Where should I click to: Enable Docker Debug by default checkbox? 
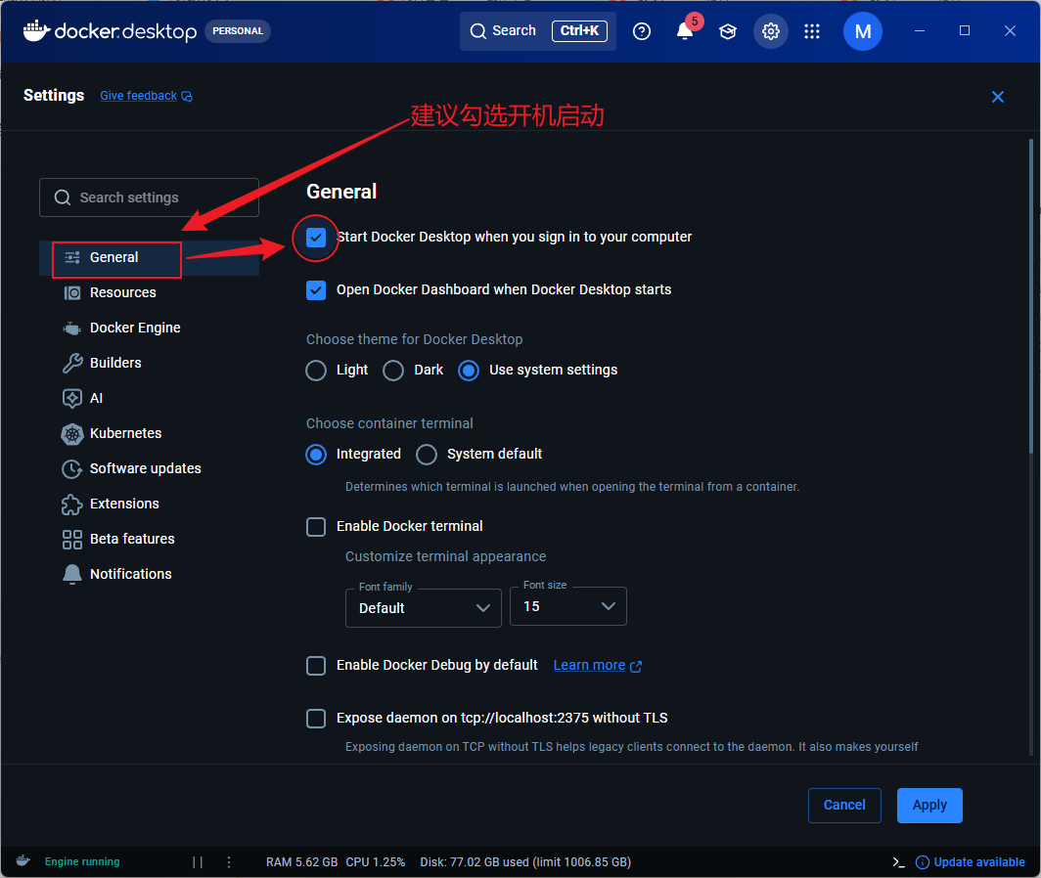[316, 666]
